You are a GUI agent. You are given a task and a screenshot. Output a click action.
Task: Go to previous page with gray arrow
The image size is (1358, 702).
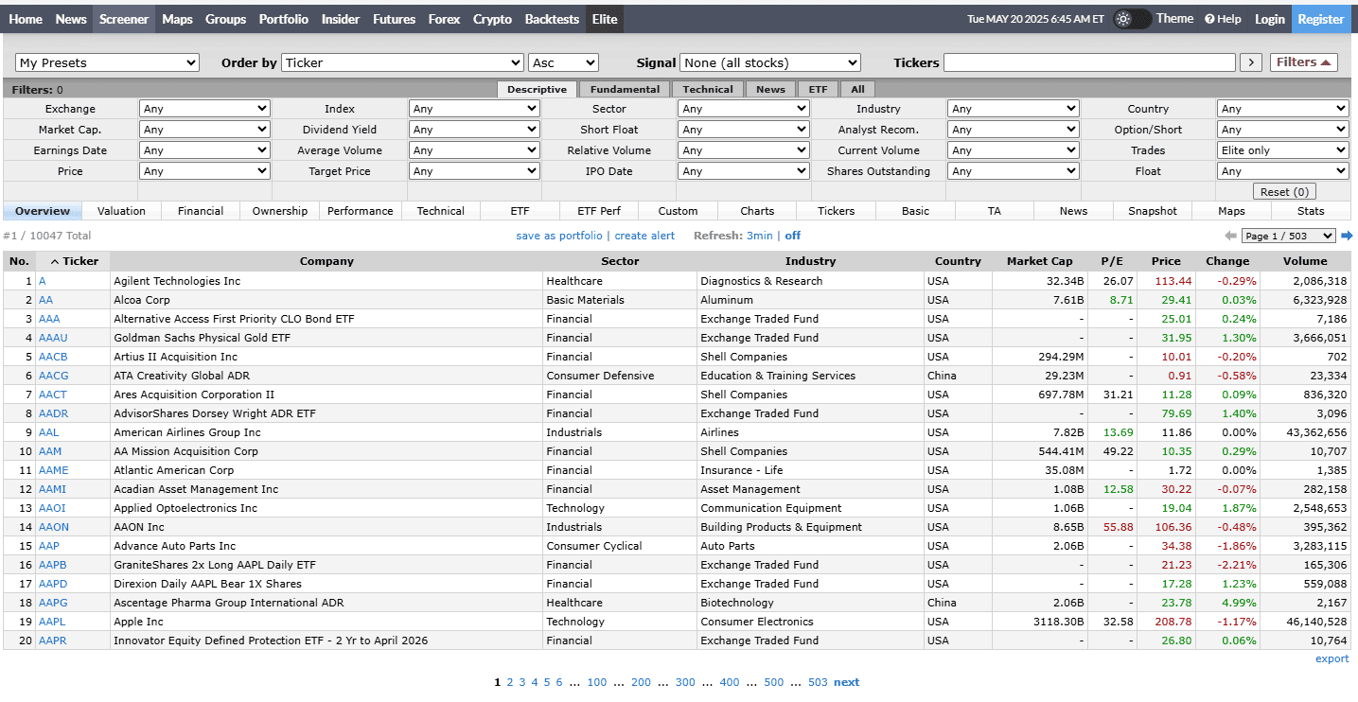point(1230,236)
